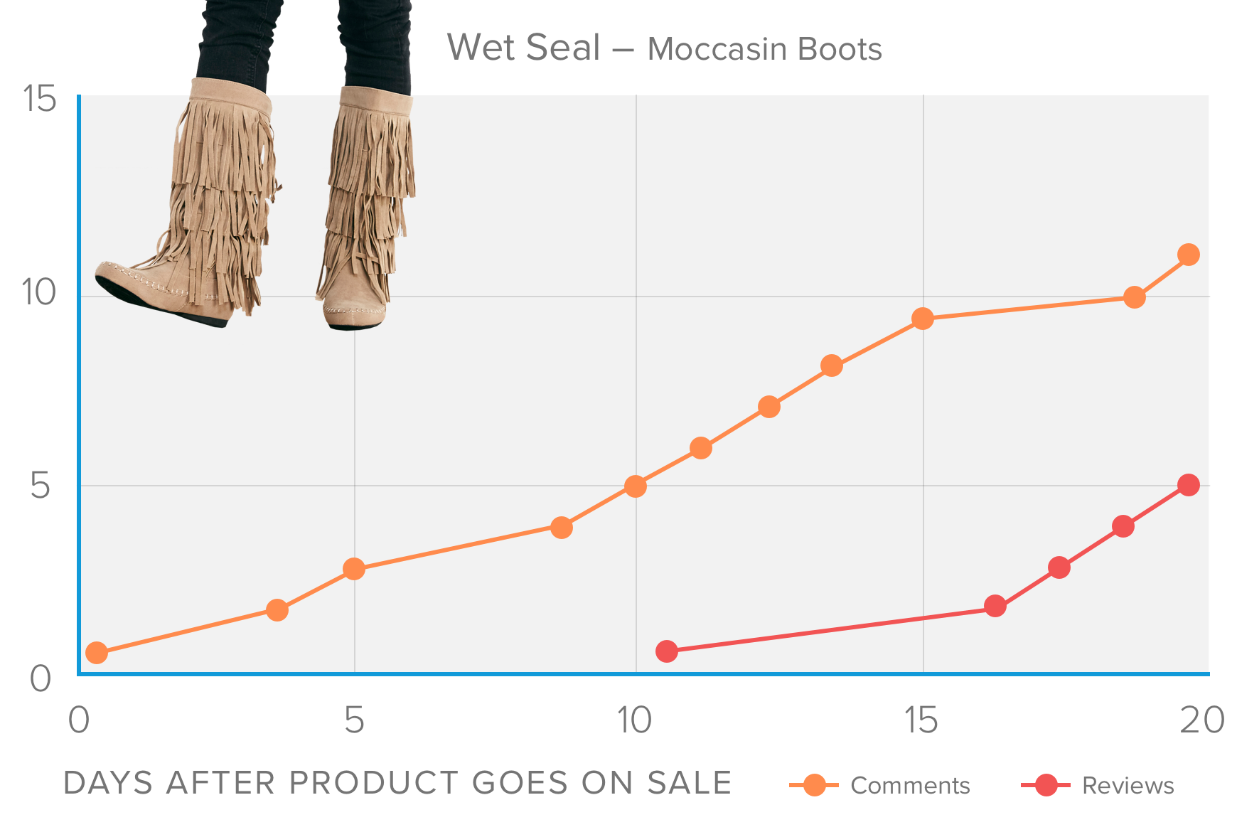This screenshot has width=1237, height=832.
Task: Toggle the Reviews legend entry
Action: (x=1098, y=785)
